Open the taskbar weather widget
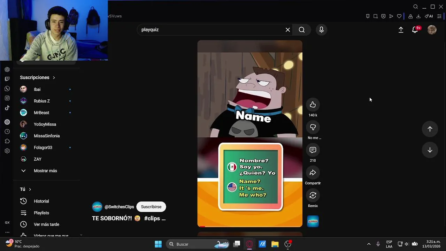This screenshot has height=251, width=446. tap(22, 244)
